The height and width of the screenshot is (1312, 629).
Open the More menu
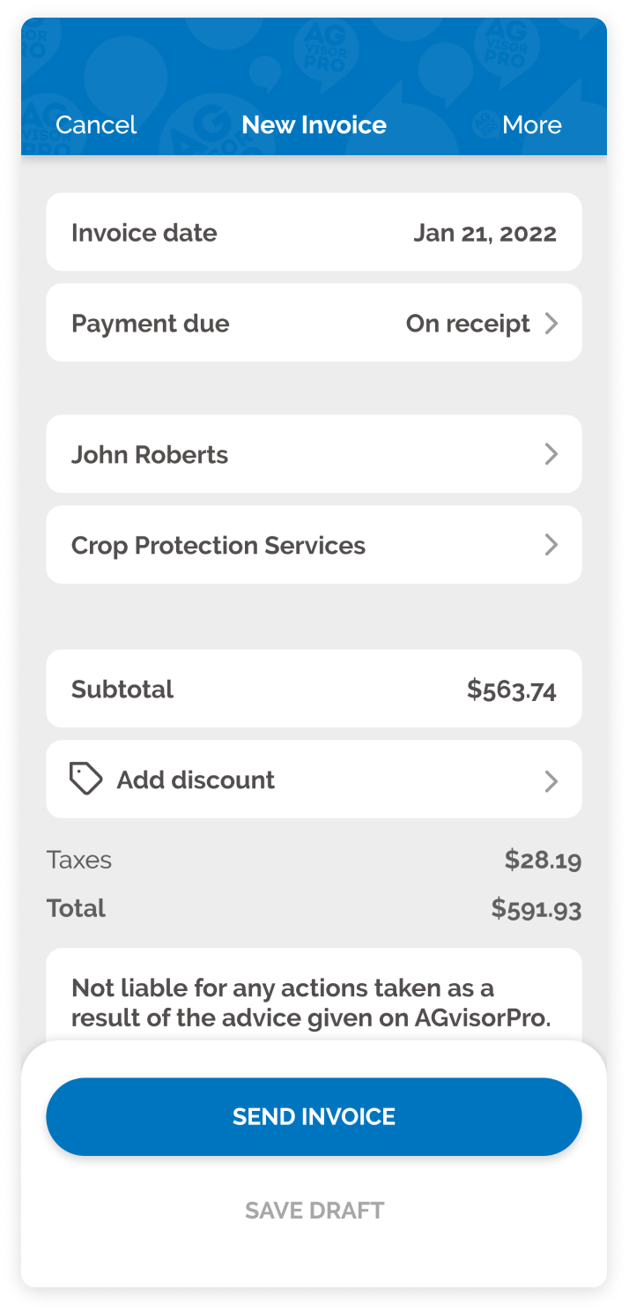pyautogui.click(x=532, y=125)
